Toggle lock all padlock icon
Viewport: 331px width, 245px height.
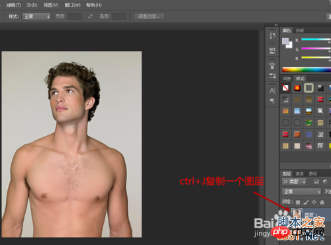click(322, 202)
